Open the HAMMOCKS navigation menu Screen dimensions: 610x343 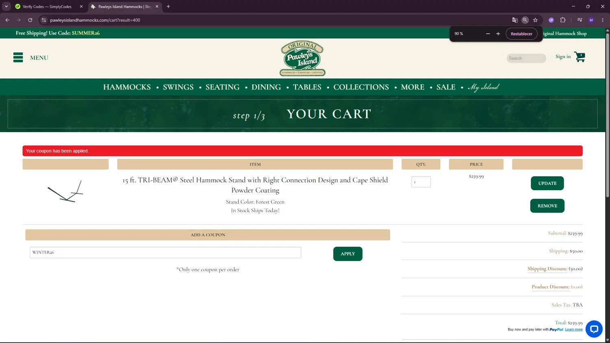click(127, 87)
